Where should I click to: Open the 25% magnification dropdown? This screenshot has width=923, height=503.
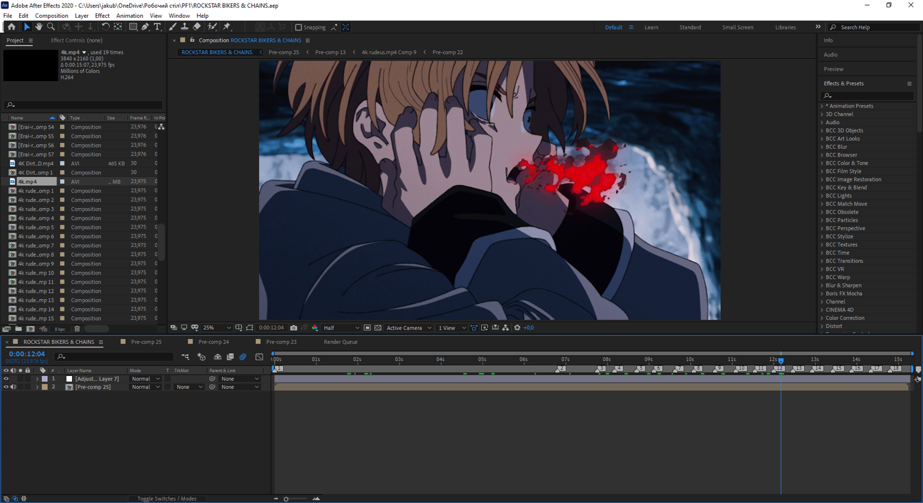217,328
